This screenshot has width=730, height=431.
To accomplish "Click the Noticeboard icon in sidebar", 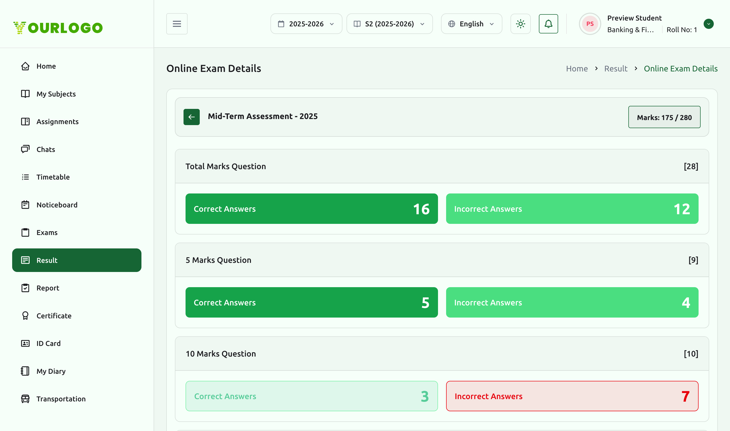I will (25, 205).
